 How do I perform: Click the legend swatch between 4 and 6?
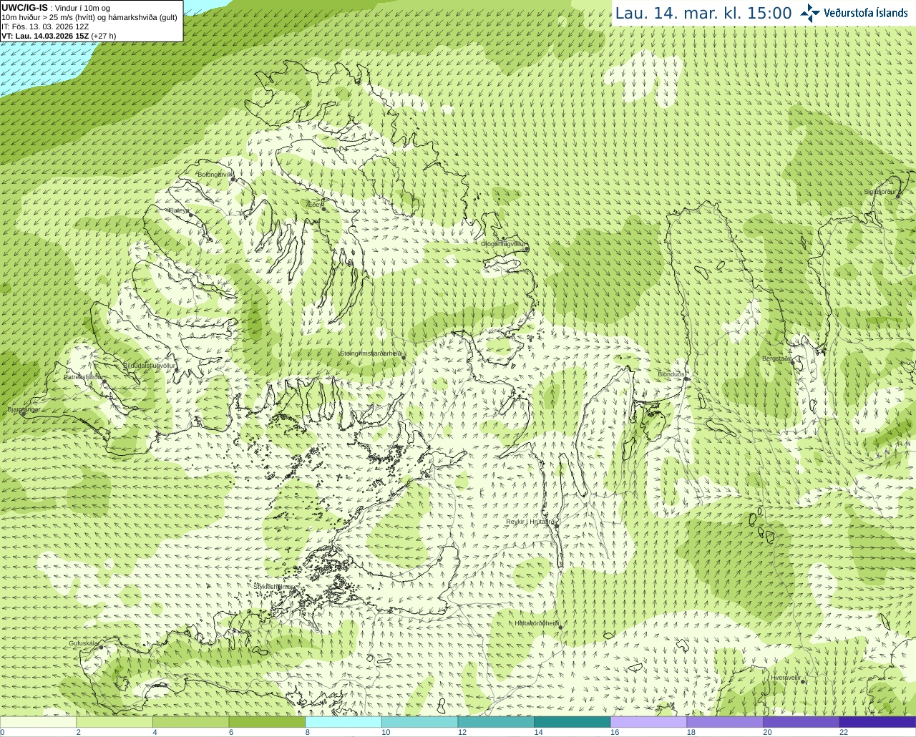190,722
